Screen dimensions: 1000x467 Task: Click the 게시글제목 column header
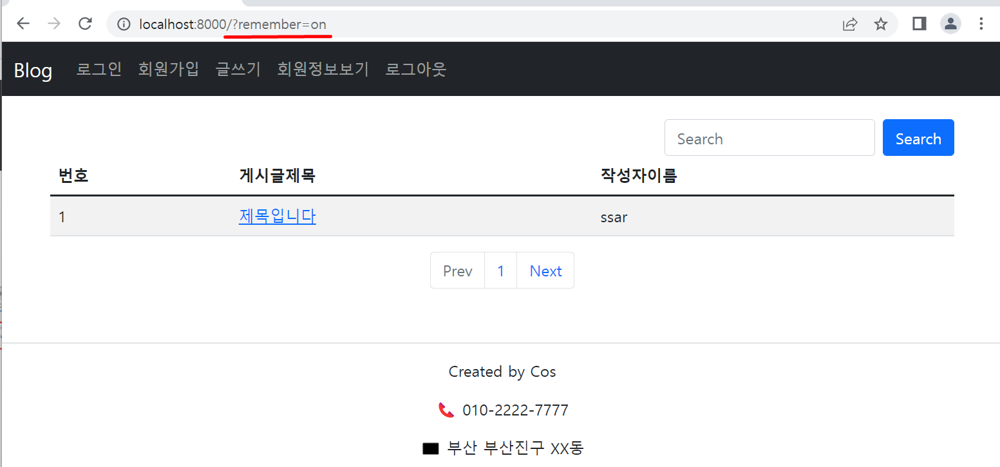277,175
